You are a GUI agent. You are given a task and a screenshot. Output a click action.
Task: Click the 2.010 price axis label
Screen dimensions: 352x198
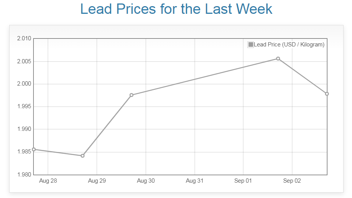24,39
